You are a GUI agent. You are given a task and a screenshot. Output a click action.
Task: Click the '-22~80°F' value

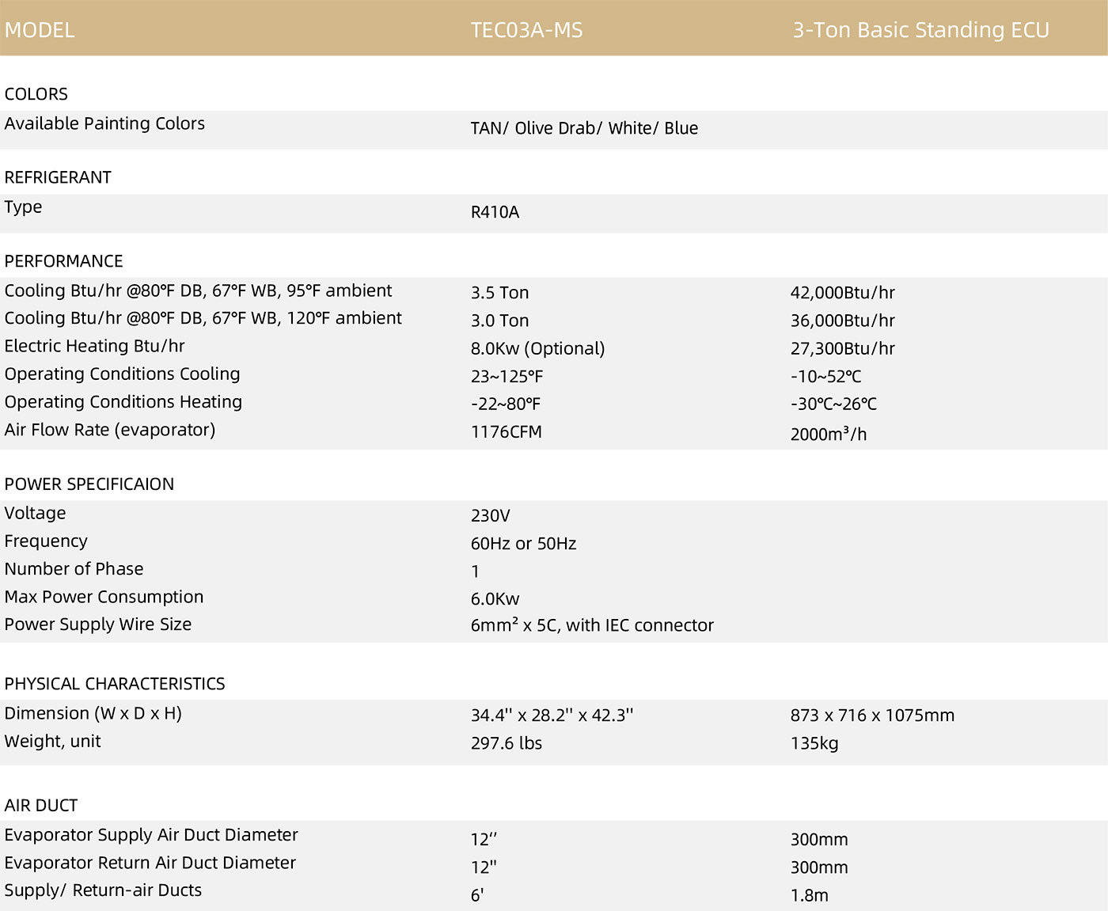click(x=505, y=404)
